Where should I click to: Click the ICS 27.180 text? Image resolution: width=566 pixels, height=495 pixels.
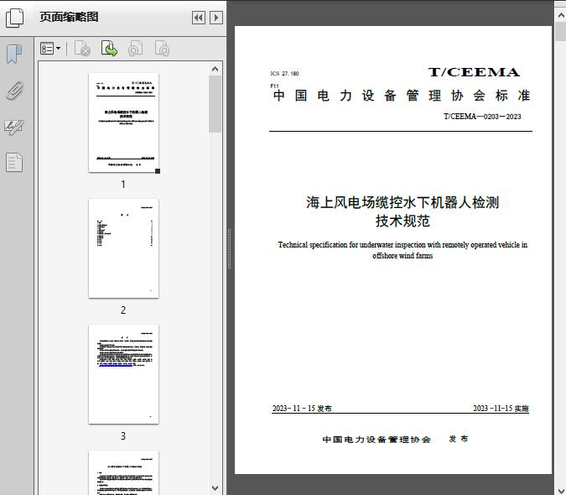[x=284, y=73]
